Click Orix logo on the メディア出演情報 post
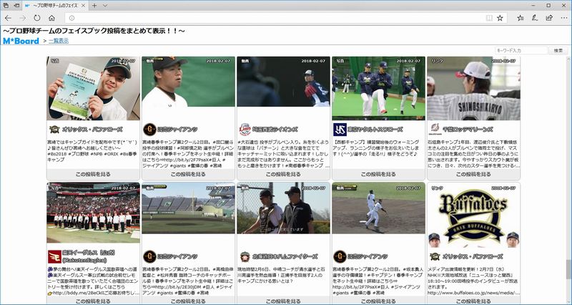This screenshot has height=305, width=572. tap(435, 256)
